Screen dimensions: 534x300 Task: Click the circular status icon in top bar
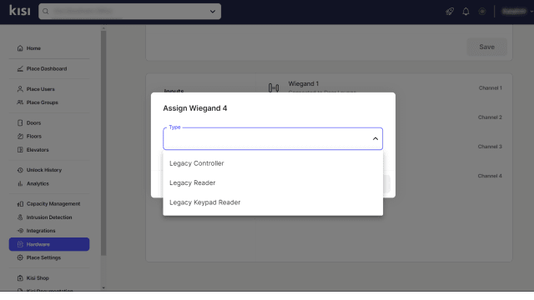pyautogui.click(x=482, y=12)
